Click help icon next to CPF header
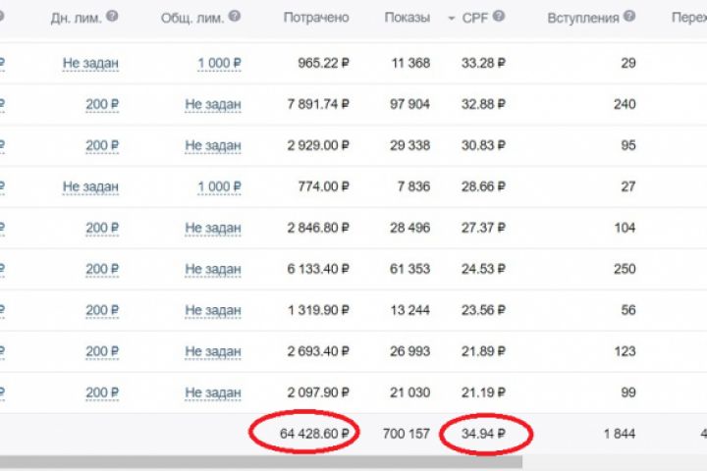The width and height of the screenshot is (707, 471). click(498, 17)
